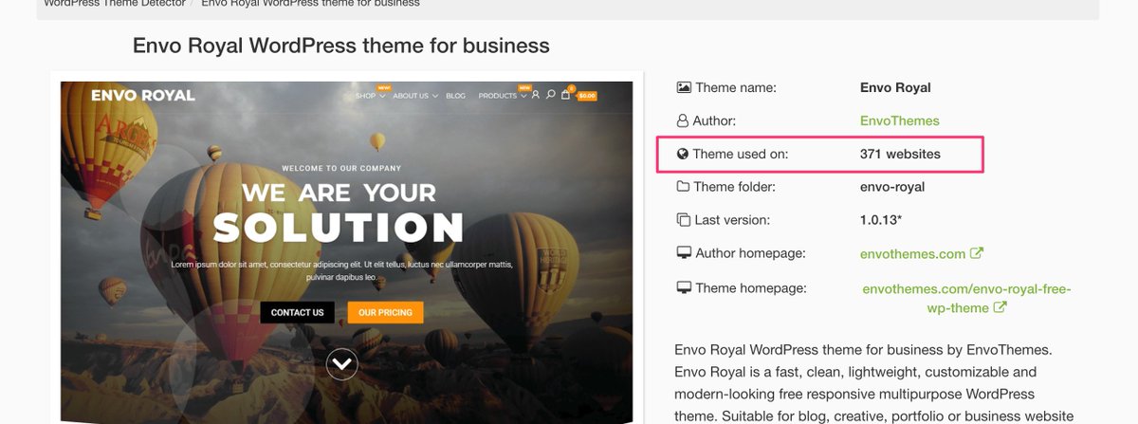This screenshot has height=424, width=1138.
Task: Open the SHOP dropdown in theme preview
Action: [370, 96]
